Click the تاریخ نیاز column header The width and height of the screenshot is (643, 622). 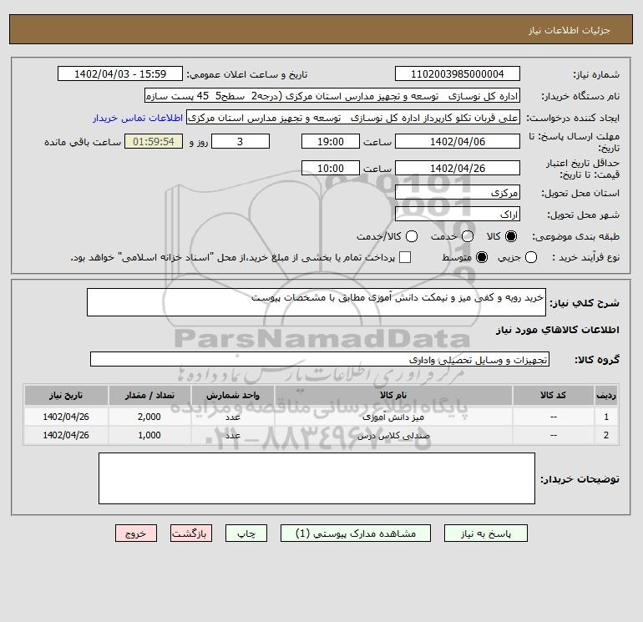point(66,395)
